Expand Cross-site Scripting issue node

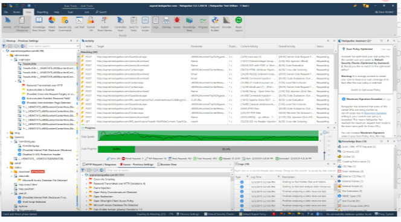click(87, 179)
